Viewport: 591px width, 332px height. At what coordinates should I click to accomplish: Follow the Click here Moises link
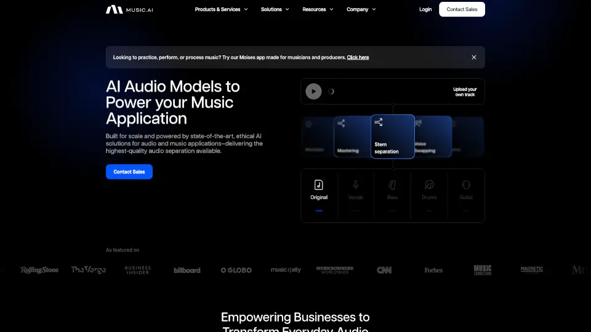click(x=358, y=57)
